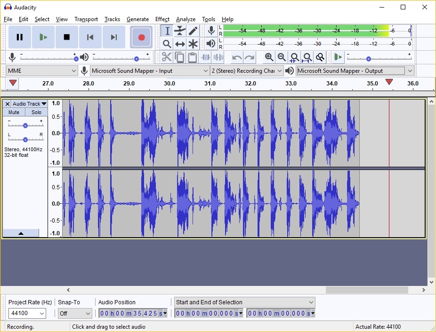Click the input device microphone icon
Viewport: 436px width, 332px height.
84,71
